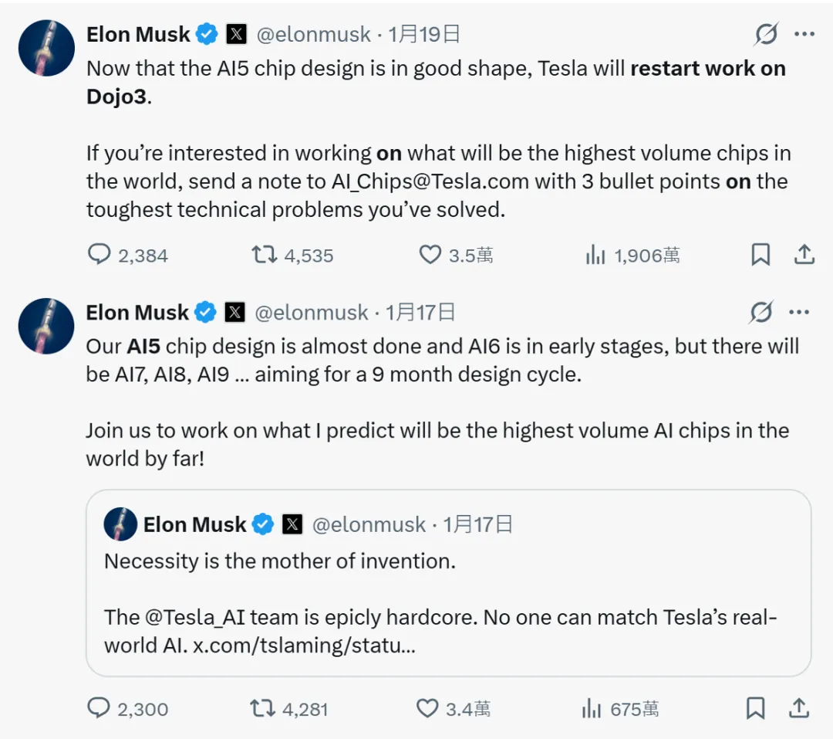This screenshot has height=739, width=833.
Task: Reply to the Dojo3 tweet
Action: [99, 255]
